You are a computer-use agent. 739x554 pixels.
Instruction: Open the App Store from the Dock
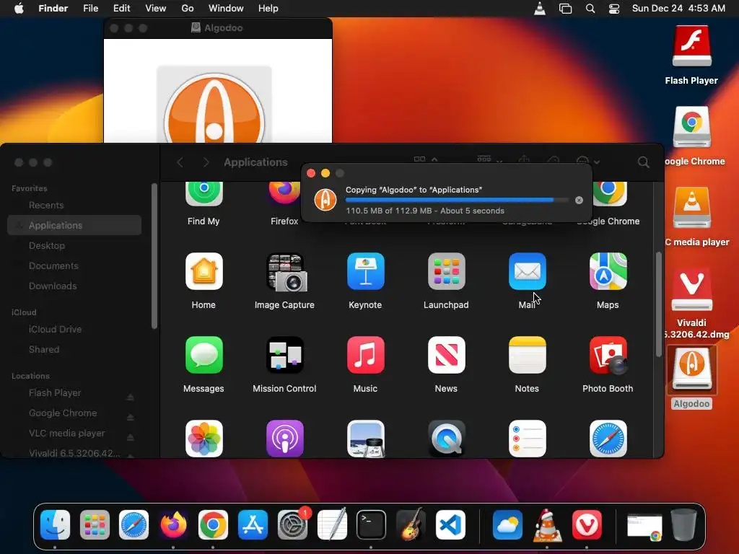[x=253, y=525]
